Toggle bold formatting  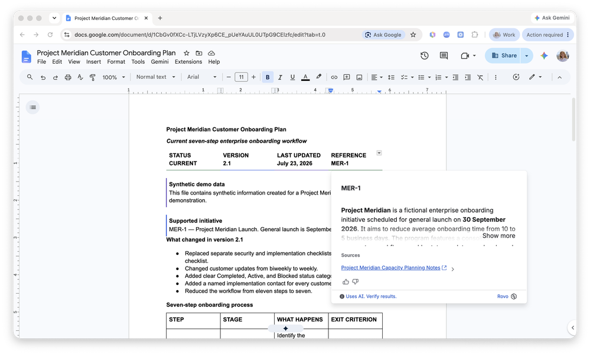[x=268, y=77]
